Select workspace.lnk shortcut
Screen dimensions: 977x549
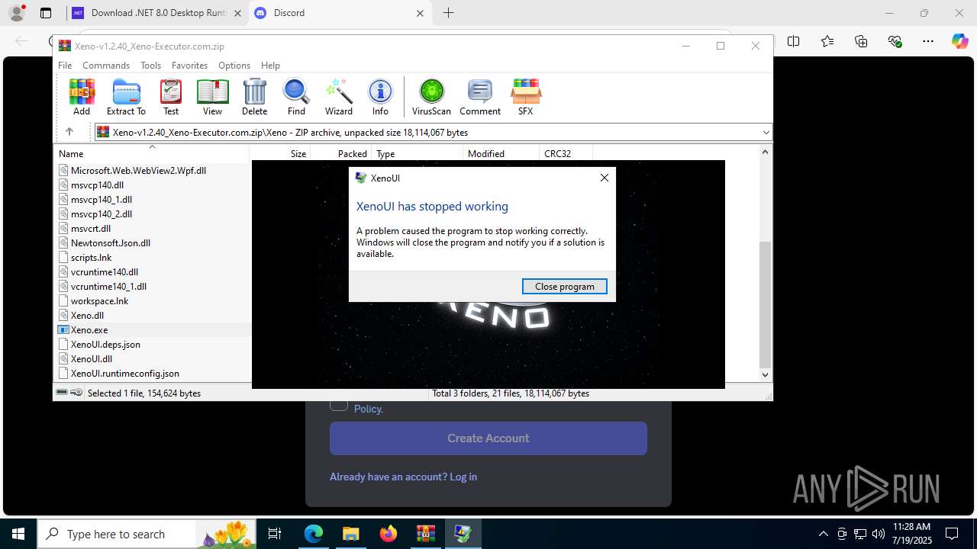coord(99,301)
